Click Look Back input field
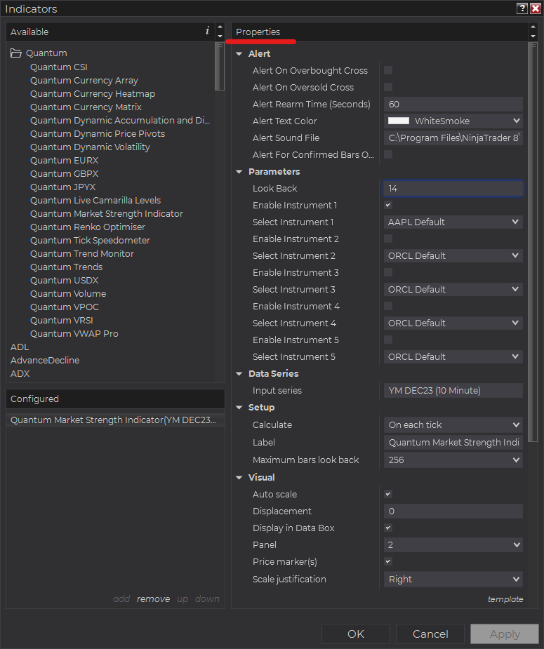Image resolution: width=544 pixels, height=649 pixels. (453, 188)
